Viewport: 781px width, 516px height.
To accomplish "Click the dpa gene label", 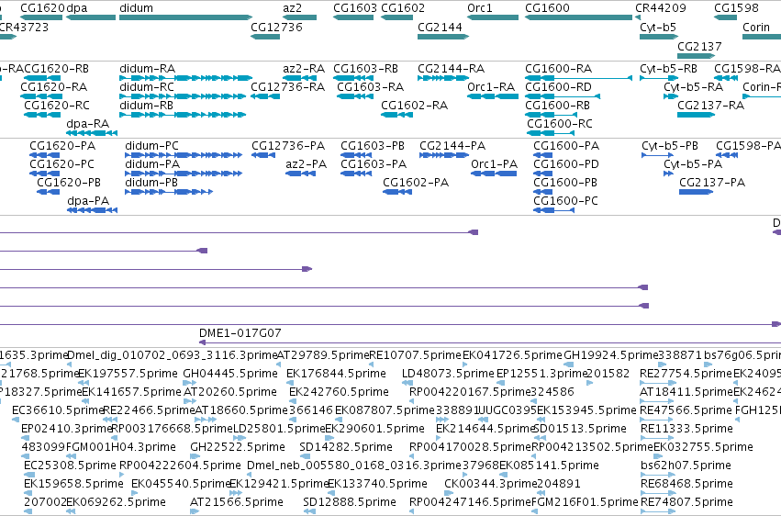I will (77, 8).
